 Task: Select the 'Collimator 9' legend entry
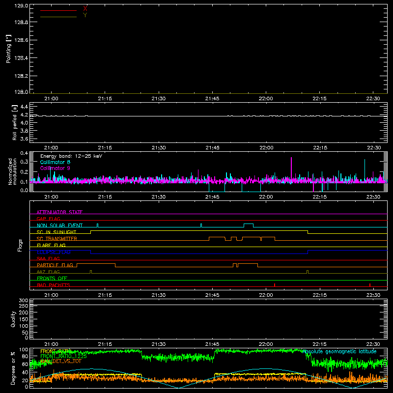pyautogui.click(x=55, y=168)
